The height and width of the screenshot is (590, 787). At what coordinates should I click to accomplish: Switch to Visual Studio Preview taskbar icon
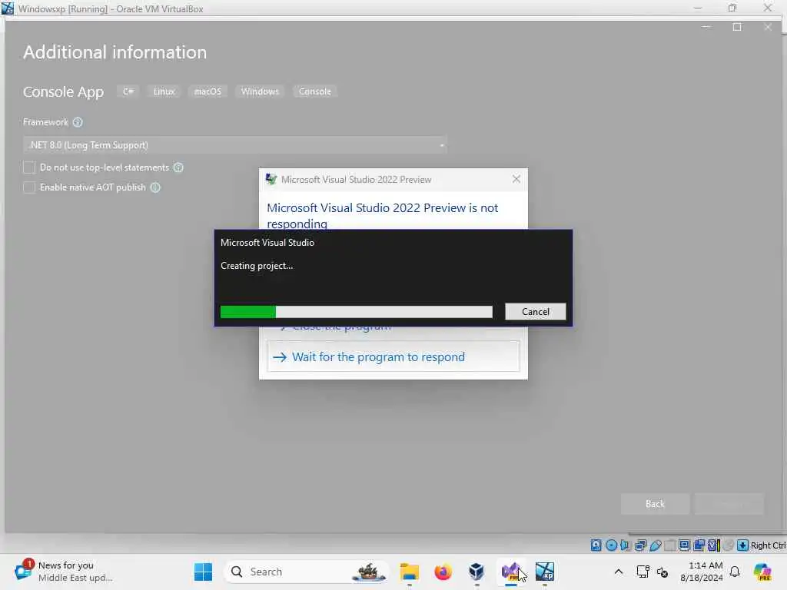[x=510, y=572]
